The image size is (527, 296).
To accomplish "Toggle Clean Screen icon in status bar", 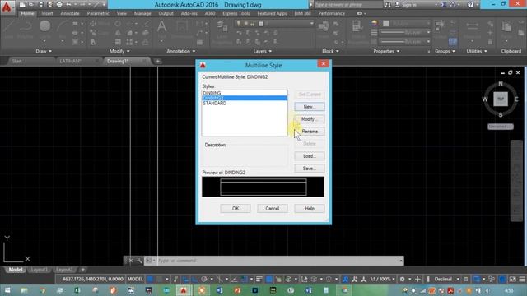I will (512, 279).
